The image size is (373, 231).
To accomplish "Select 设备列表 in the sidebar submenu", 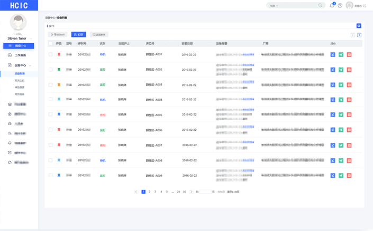I will tap(20, 74).
